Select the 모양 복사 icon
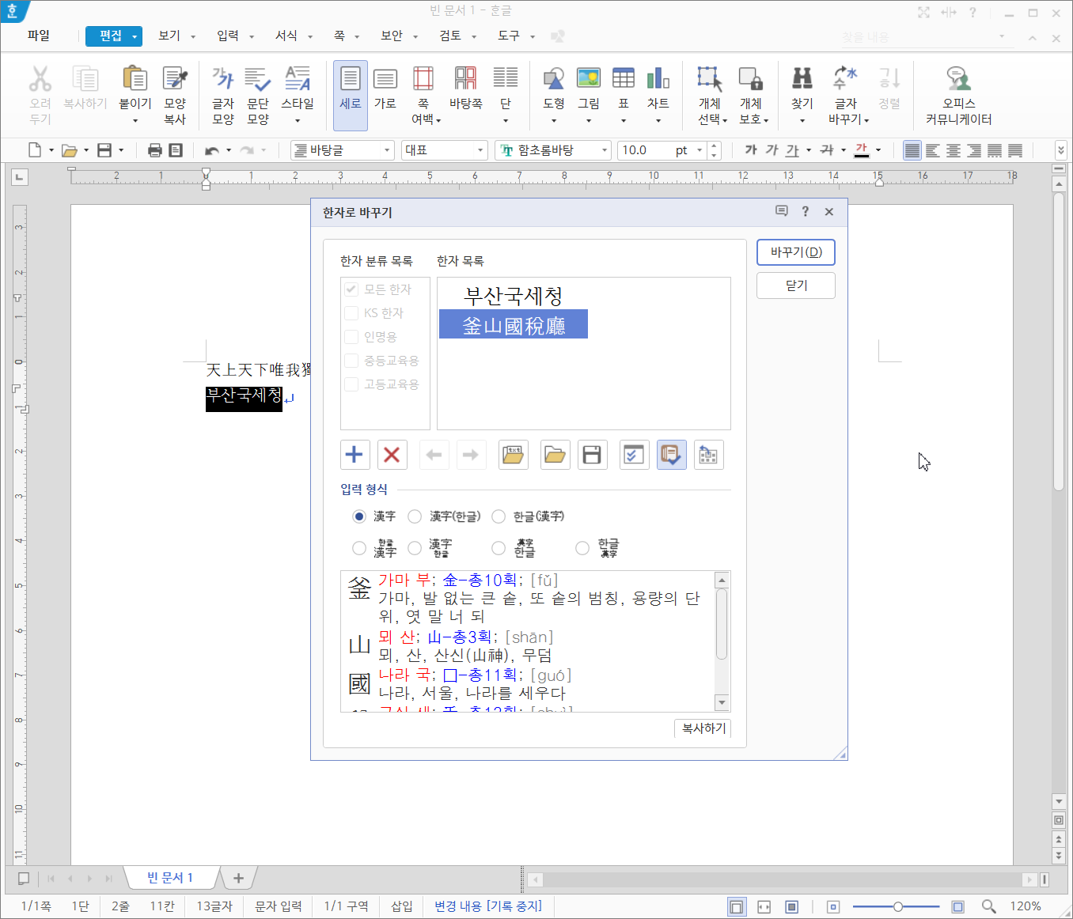 tap(175, 79)
